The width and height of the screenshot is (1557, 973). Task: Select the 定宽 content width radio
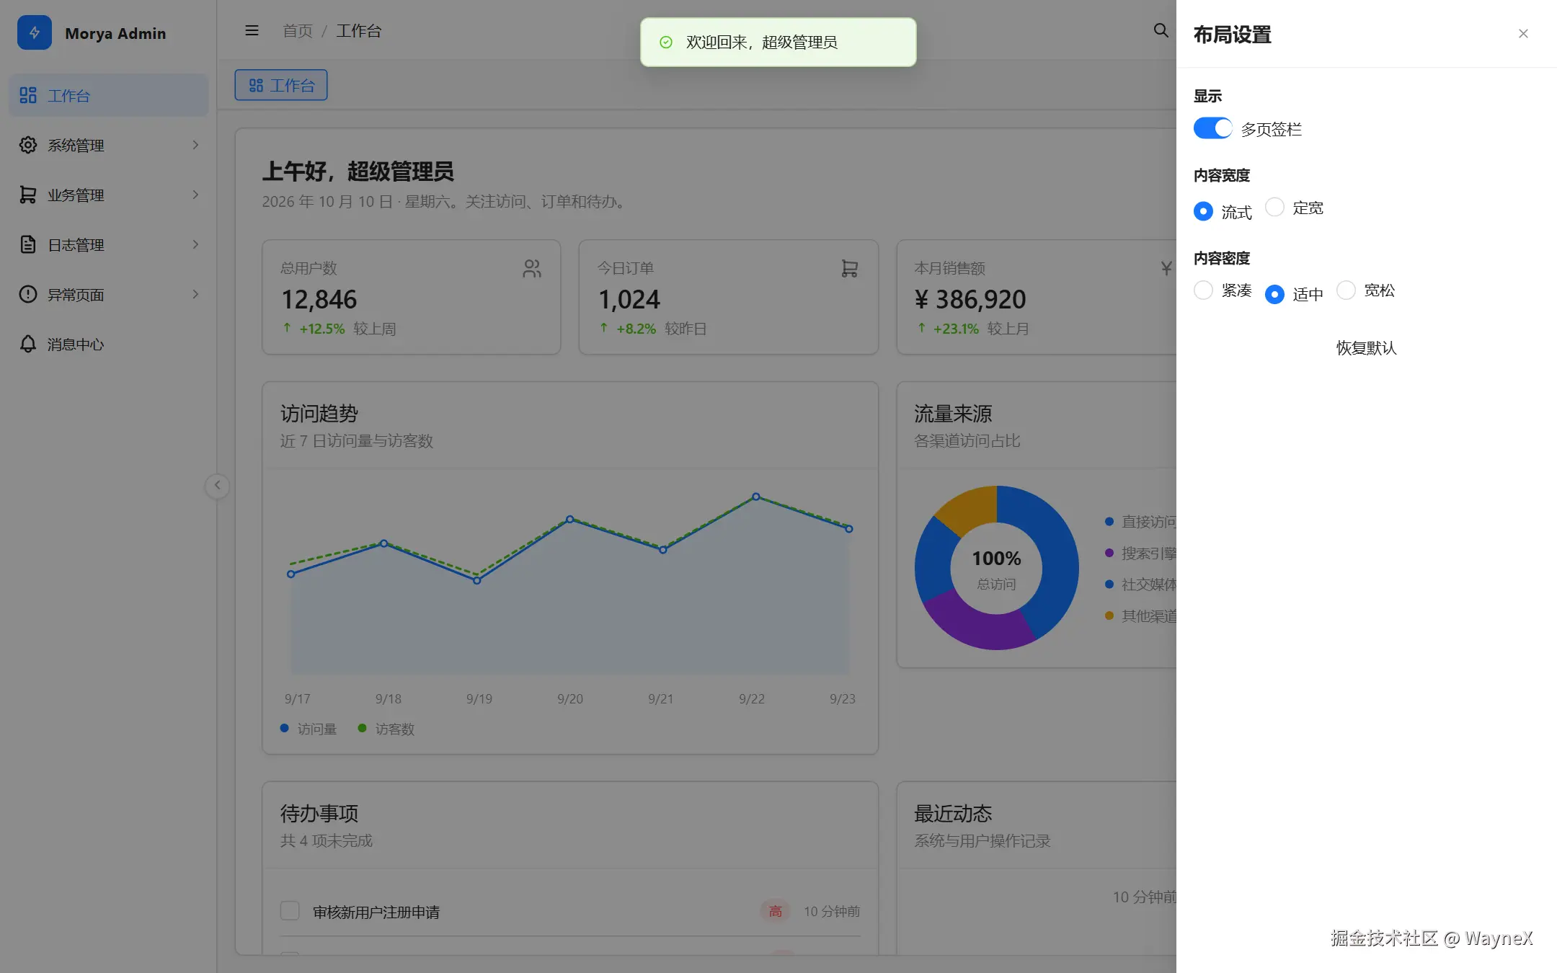pos(1274,207)
